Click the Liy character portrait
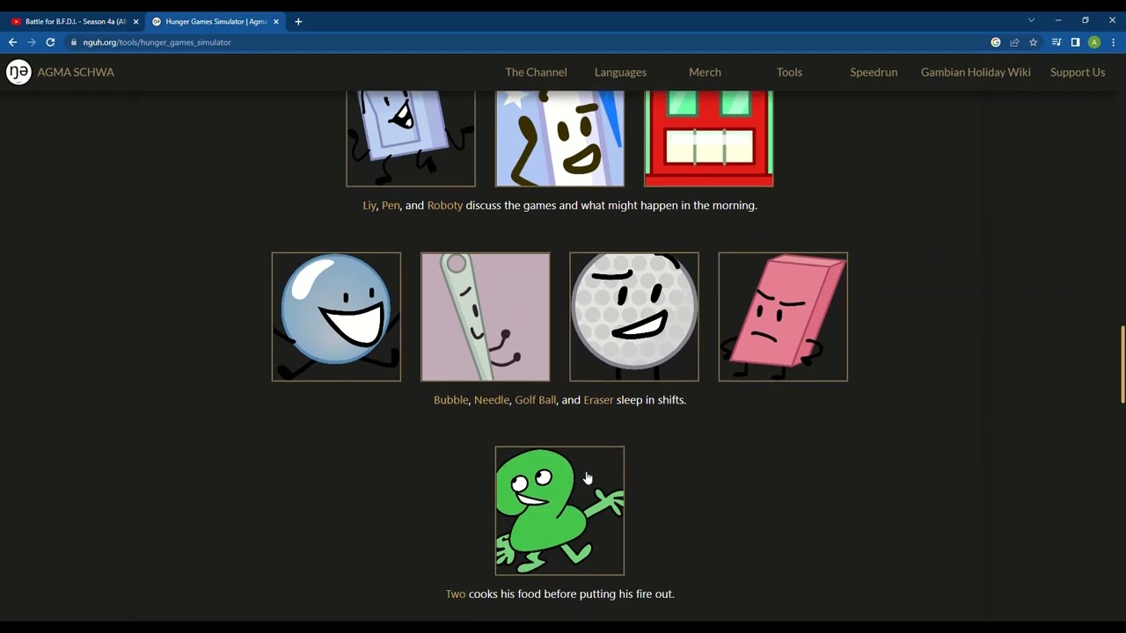 coord(411,138)
